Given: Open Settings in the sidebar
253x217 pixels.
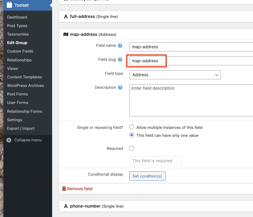Looking at the screenshot, I should pyautogui.click(x=15, y=120).
